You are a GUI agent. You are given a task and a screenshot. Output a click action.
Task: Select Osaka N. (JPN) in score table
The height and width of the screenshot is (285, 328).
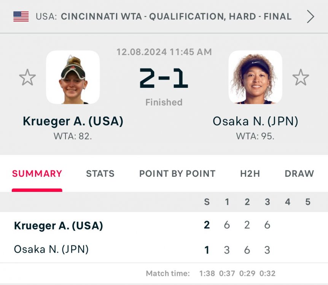(x=51, y=250)
